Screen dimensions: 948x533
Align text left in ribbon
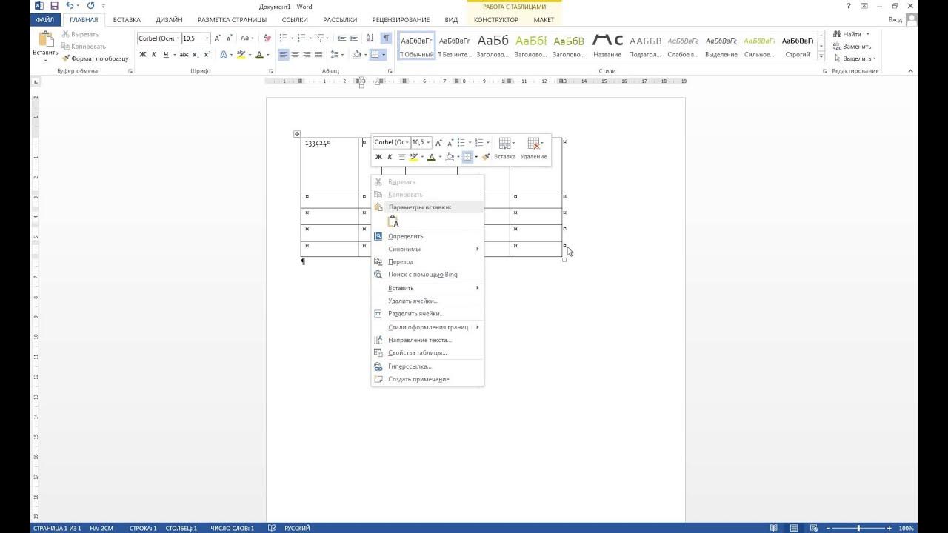click(284, 55)
